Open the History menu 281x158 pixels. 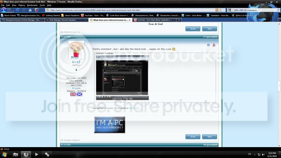(22, 5)
